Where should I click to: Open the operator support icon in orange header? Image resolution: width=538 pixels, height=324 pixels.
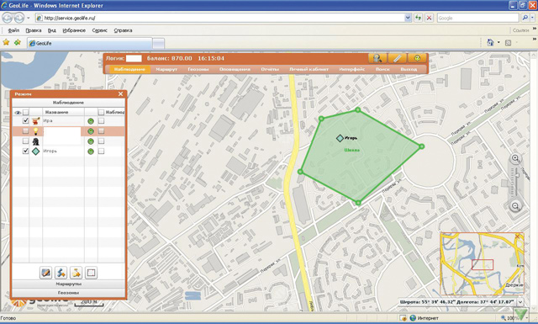(x=377, y=58)
